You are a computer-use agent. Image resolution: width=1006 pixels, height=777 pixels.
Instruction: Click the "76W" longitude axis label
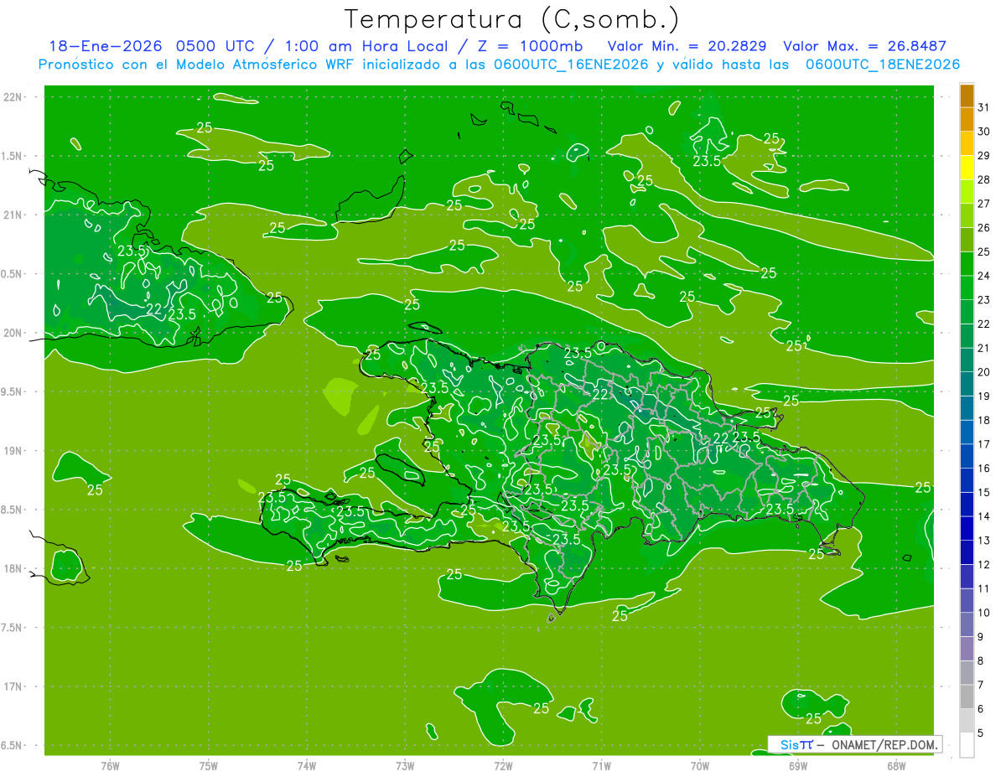click(110, 765)
